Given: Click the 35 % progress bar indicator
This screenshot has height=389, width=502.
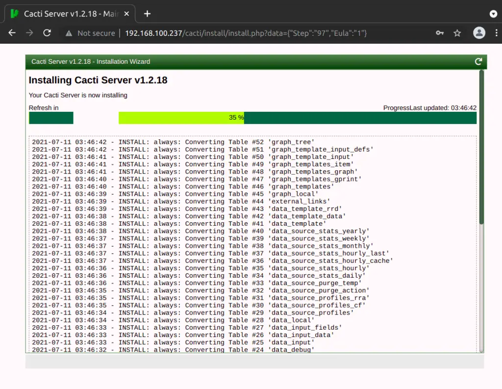Looking at the screenshot, I should [236, 118].
